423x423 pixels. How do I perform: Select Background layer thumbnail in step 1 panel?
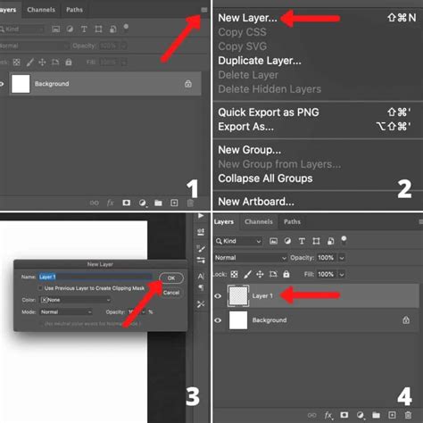[x=21, y=84]
